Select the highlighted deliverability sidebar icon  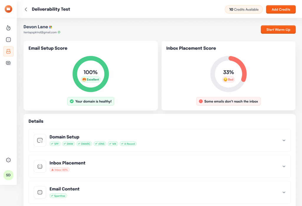[8, 51]
